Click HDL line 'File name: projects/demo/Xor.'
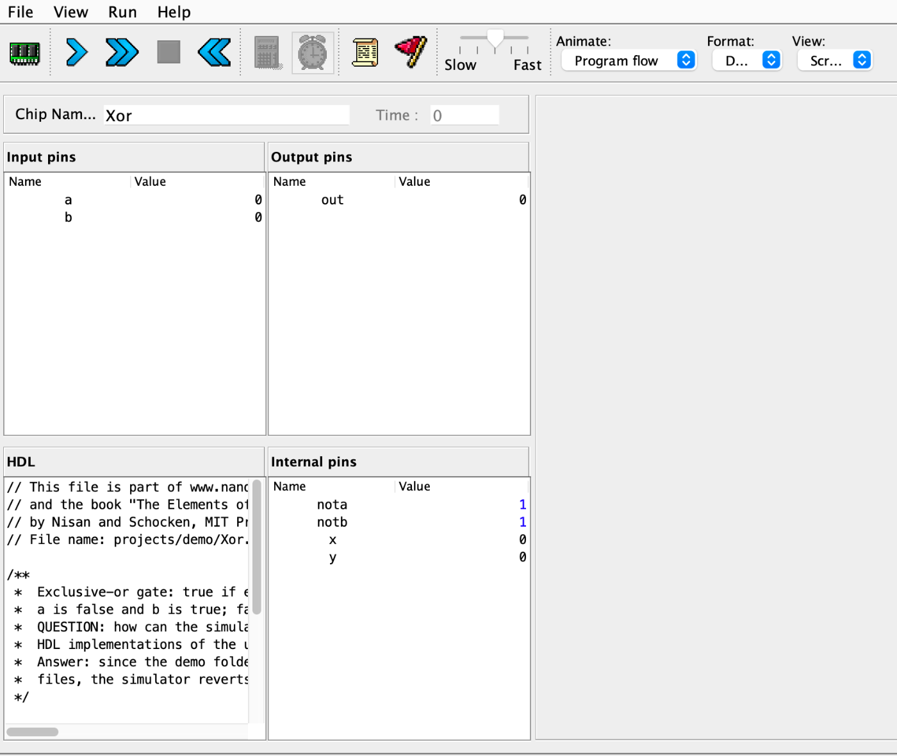 (128, 539)
